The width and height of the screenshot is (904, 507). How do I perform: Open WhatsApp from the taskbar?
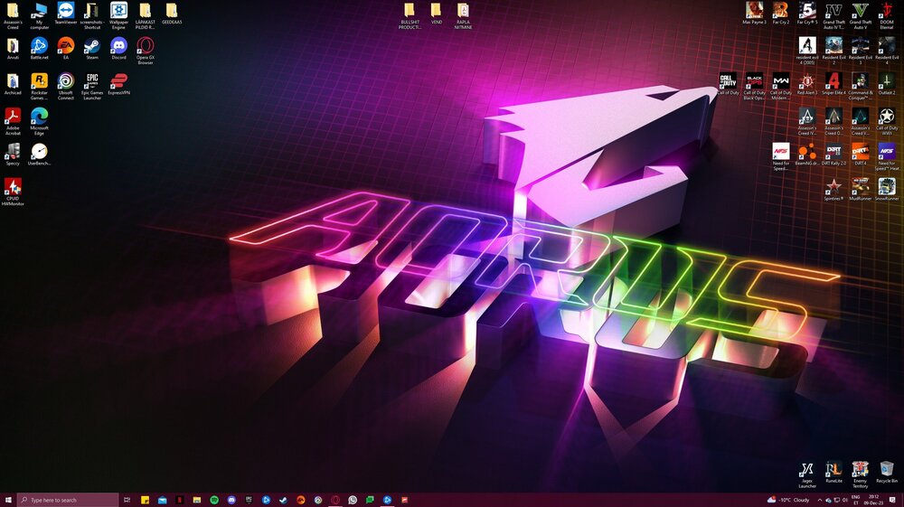[353, 500]
